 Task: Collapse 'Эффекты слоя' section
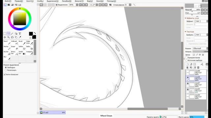click(x=185, y=18)
